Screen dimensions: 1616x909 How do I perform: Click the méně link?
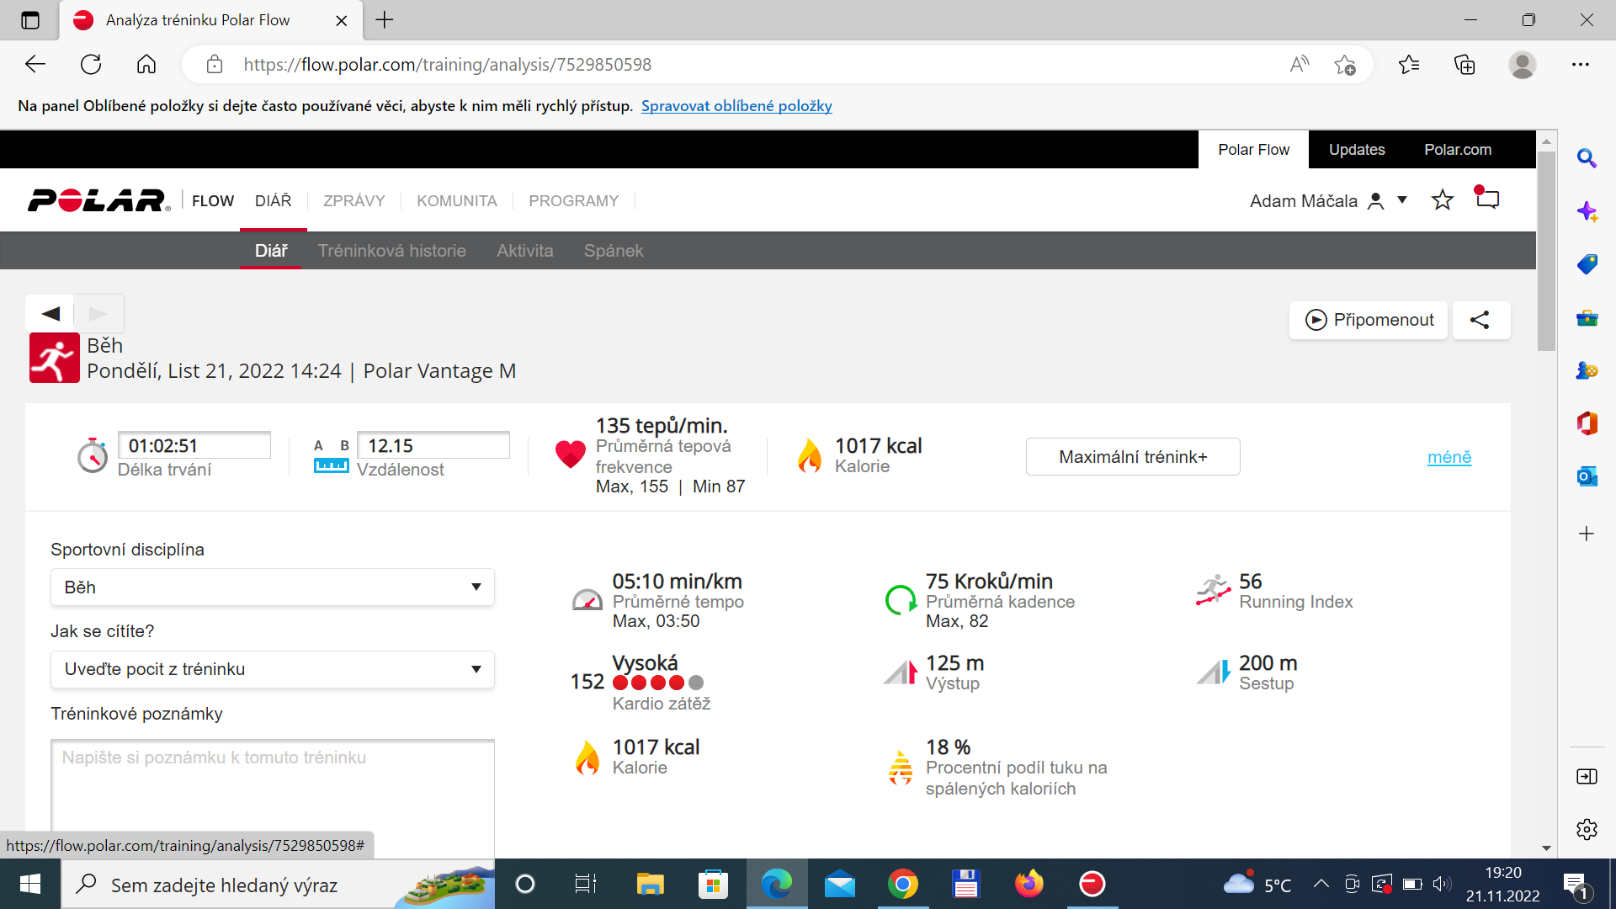(x=1449, y=457)
